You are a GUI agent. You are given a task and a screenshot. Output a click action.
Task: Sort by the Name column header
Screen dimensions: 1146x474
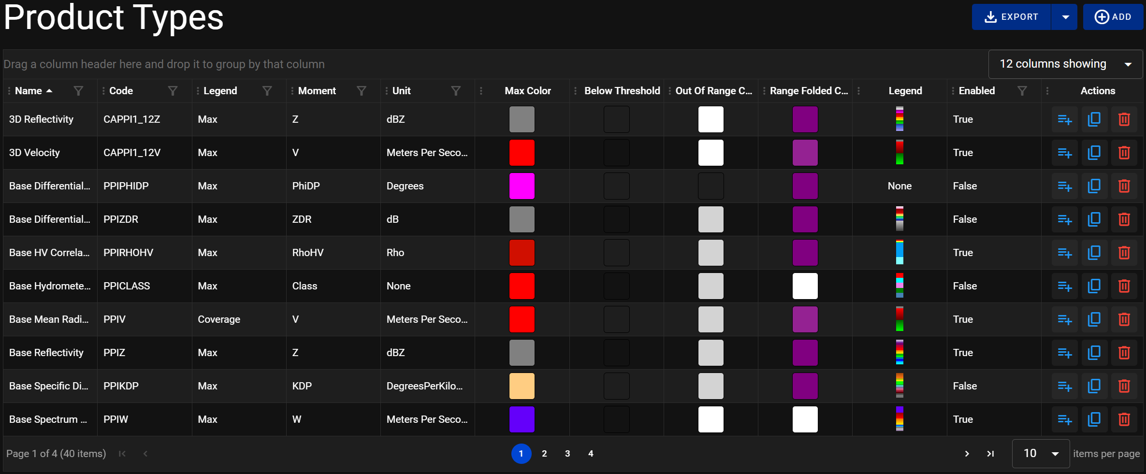(x=29, y=91)
